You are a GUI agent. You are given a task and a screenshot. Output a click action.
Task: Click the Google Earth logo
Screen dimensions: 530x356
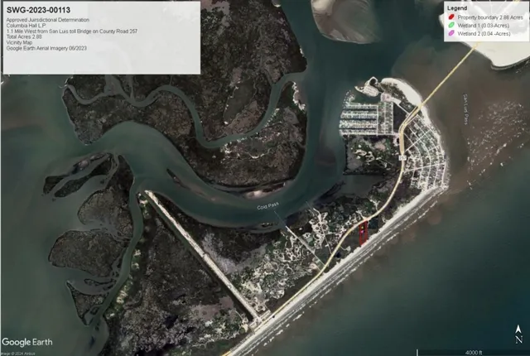point(27,342)
